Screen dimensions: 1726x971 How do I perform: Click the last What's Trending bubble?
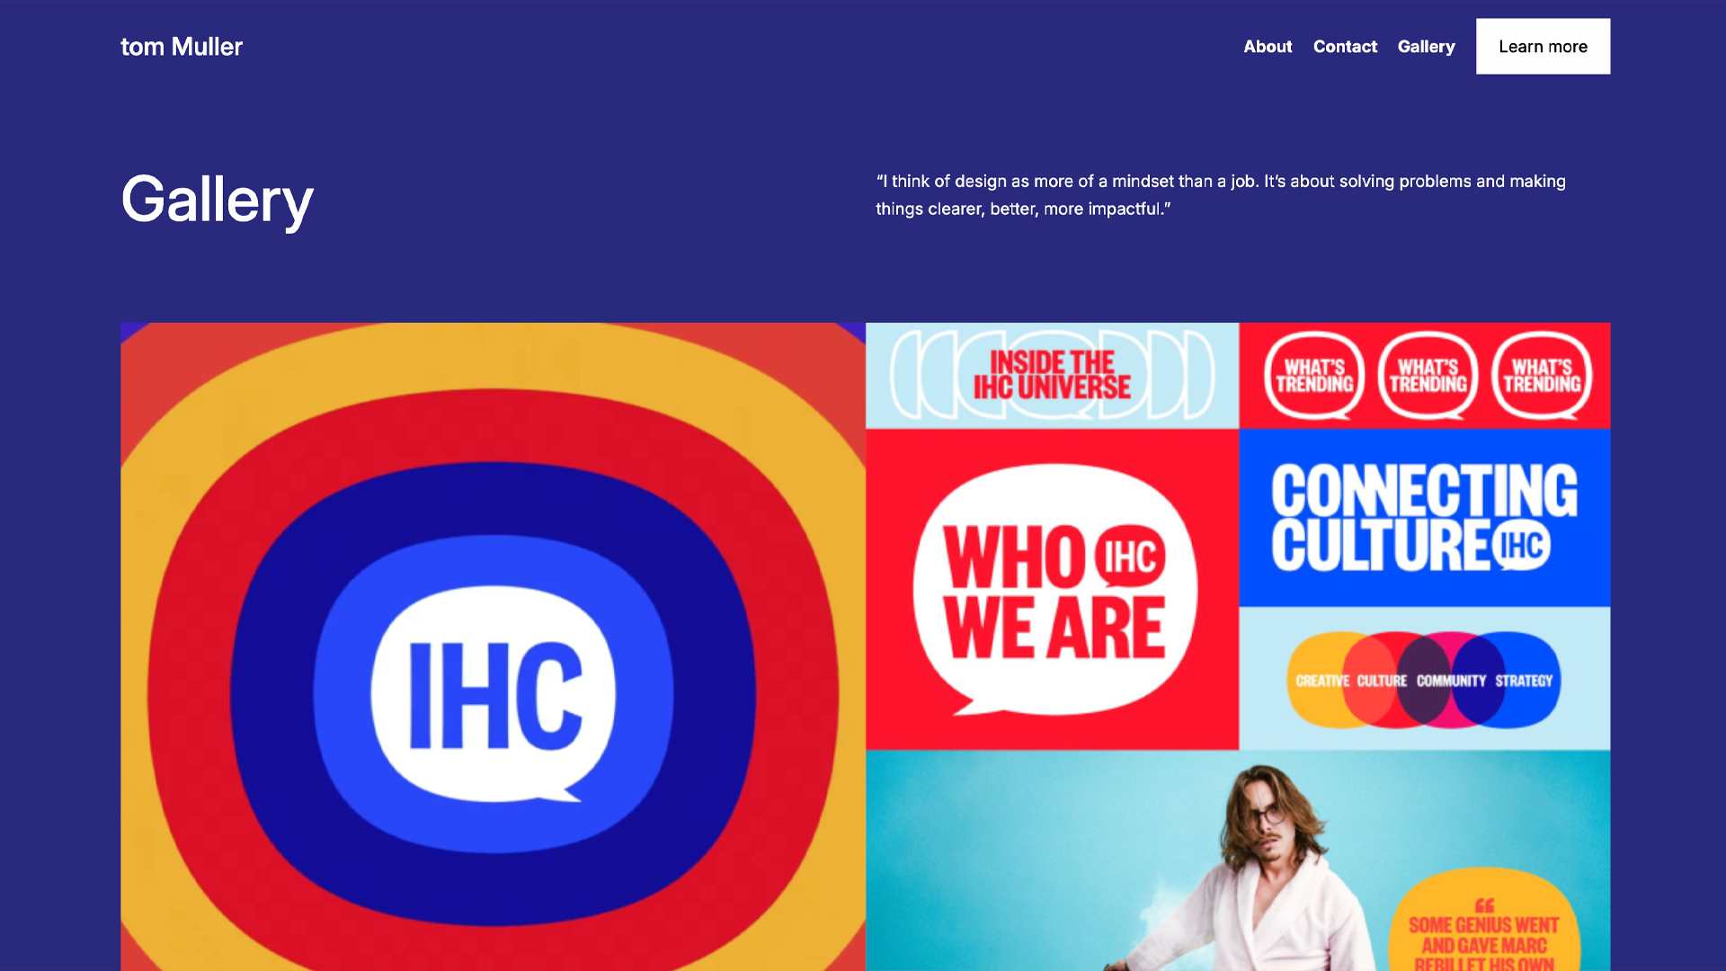pyautogui.click(x=1542, y=376)
